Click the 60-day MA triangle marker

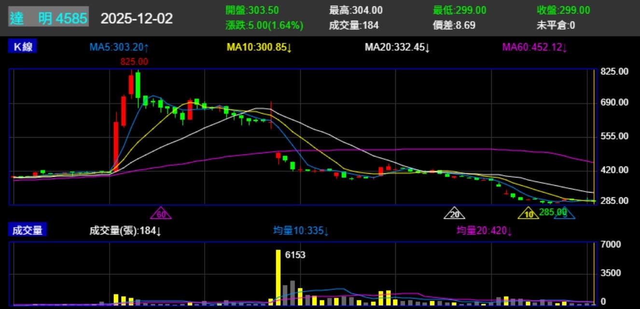click(161, 213)
